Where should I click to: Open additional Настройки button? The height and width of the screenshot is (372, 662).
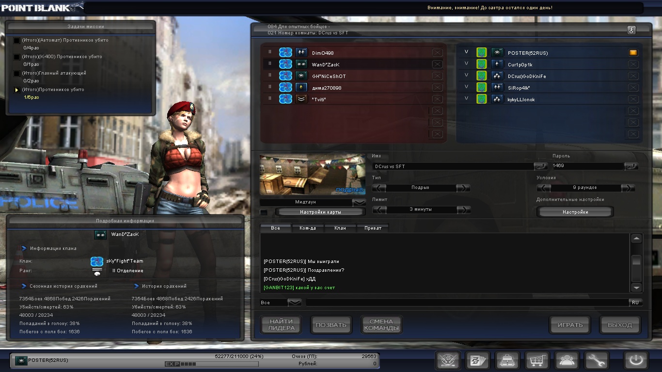click(575, 212)
